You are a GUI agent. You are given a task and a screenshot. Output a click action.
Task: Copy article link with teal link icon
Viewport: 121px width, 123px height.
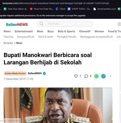[x=103, y=76]
